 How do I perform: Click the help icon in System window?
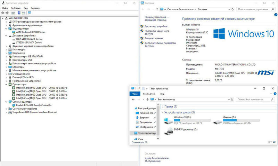(276, 15)
